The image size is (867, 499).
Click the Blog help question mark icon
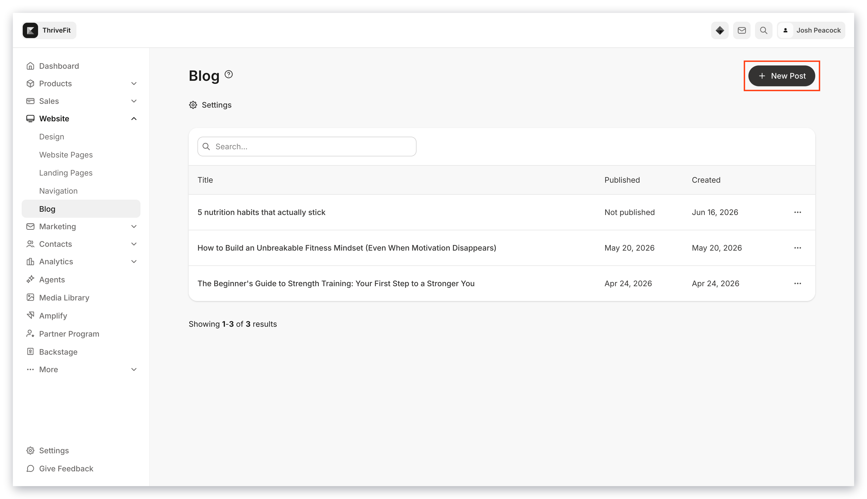tap(229, 74)
